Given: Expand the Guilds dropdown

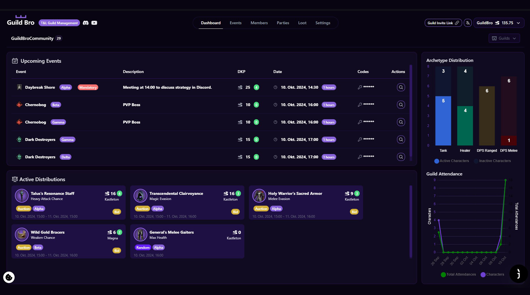Looking at the screenshot, I should pyautogui.click(x=504, y=38).
